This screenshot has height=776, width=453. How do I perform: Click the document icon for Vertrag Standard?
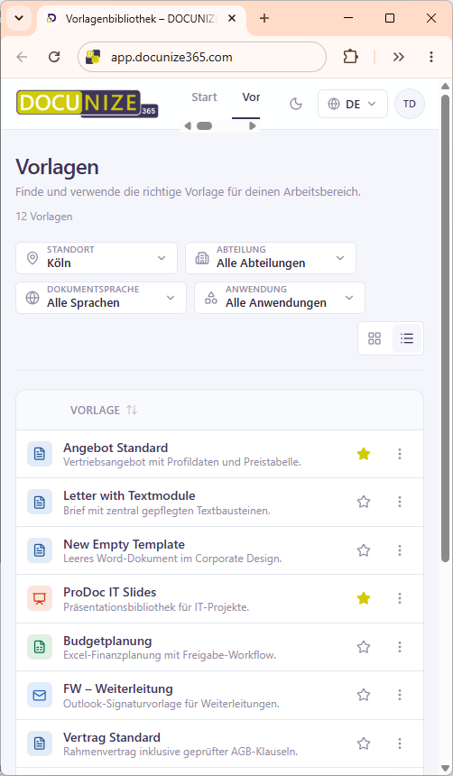pos(40,744)
